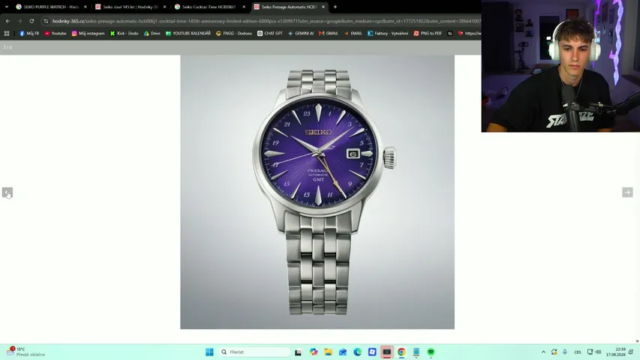This screenshot has height=360, width=640.
Task: Open Microsoft Edge from taskbar
Action: pyautogui.click(x=358, y=352)
